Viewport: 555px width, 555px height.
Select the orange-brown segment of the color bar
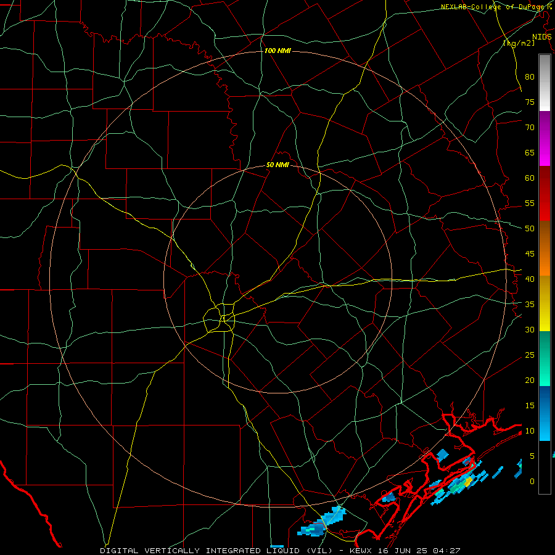(x=545, y=249)
